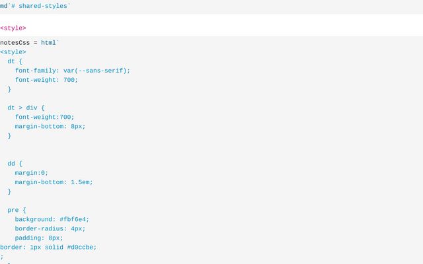Click 'font-weight:700;' inside dt > div rule
This screenshot has width=423, height=264.
[44, 117]
